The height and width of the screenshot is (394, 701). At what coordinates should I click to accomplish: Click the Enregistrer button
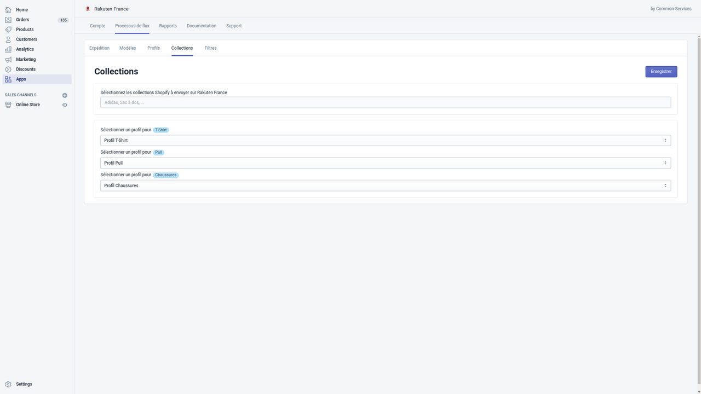[x=661, y=71]
